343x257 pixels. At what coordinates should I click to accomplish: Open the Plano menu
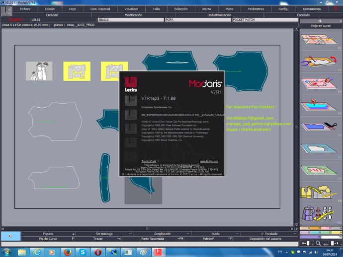point(229,9)
